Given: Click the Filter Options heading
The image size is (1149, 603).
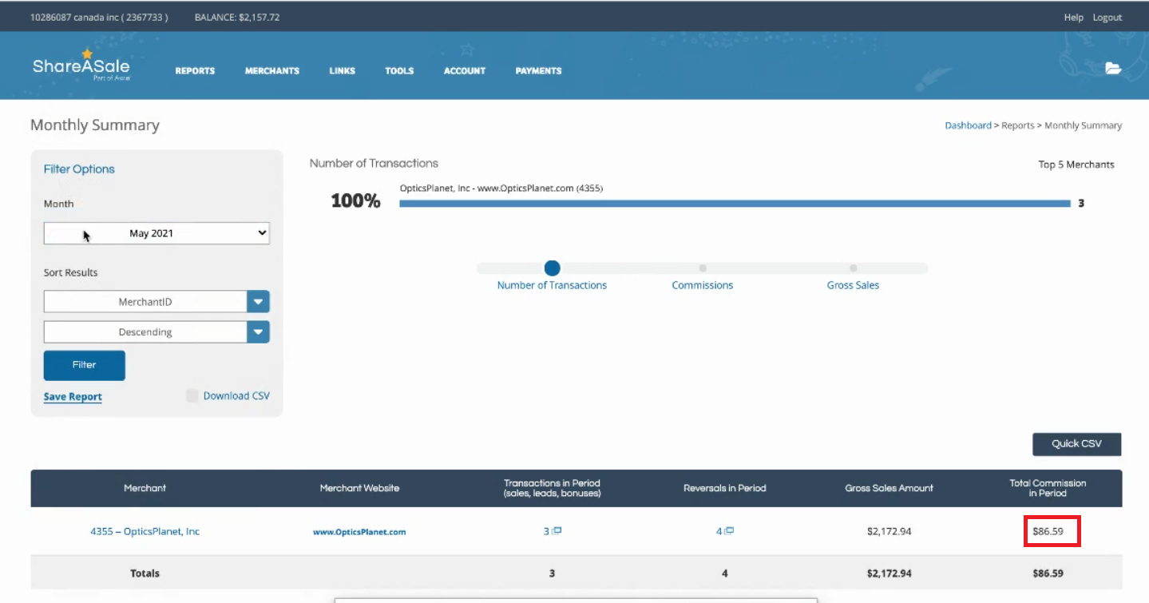Looking at the screenshot, I should [79, 169].
